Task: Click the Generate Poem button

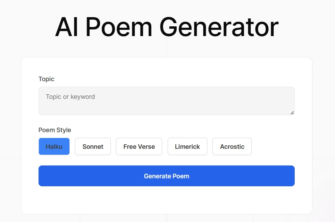Action: (167, 176)
